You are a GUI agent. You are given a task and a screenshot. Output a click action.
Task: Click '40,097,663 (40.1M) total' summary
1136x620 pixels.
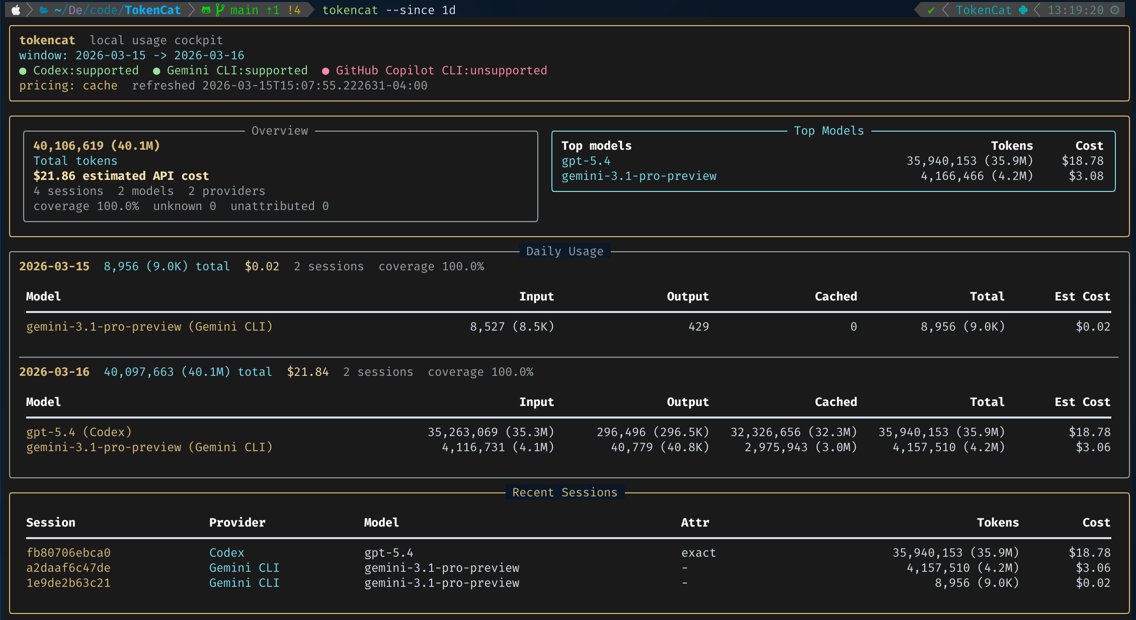point(188,372)
